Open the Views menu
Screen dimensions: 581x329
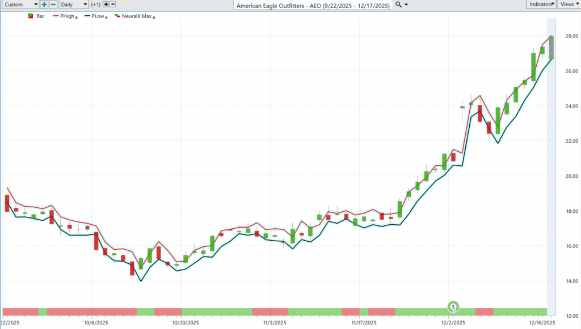569,4
